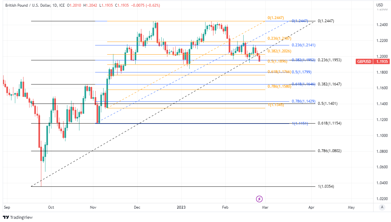Select the black 0.5(1.1401) Fib level
The width and height of the screenshot is (391, 222).
tap(327, 104)
